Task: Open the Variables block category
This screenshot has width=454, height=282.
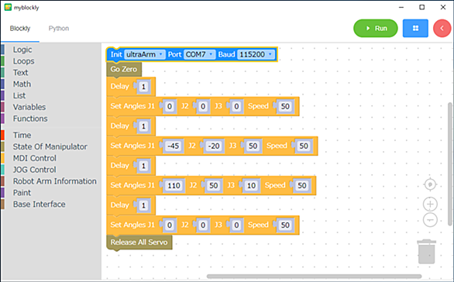Action: coord(29,107)
